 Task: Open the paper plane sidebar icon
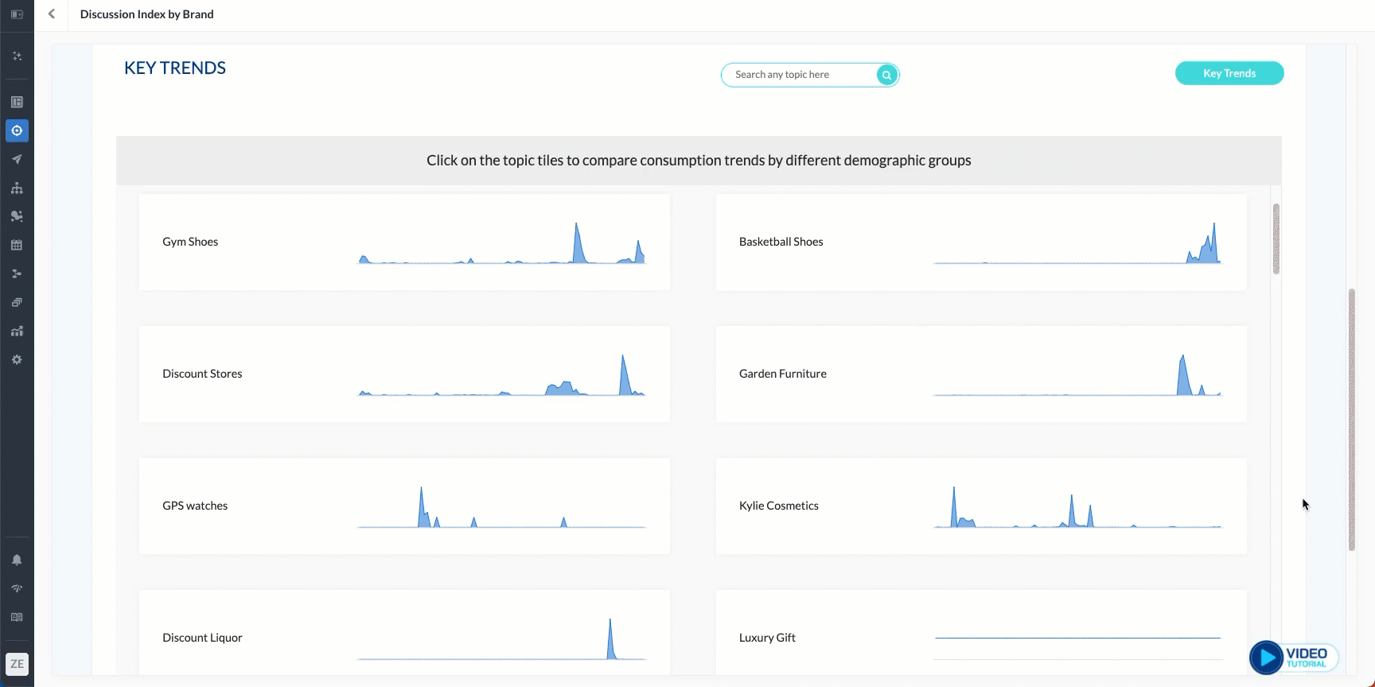click(x=17, y=159)
